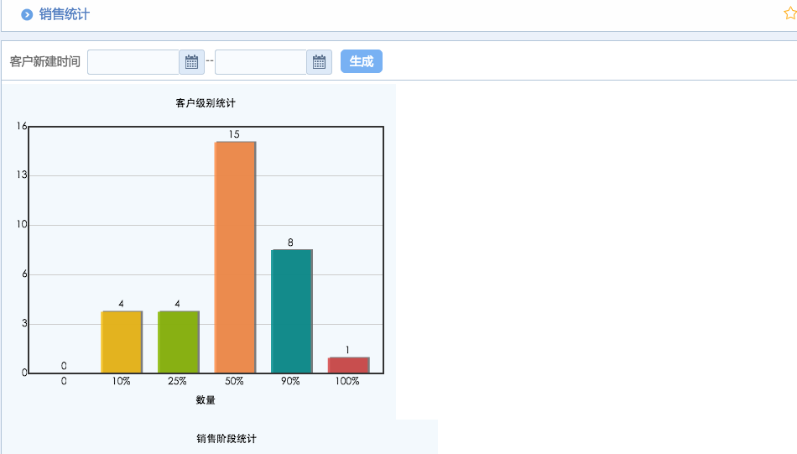
Task: Click the 销售统计 page title
Action: click(x=65, y=14)
